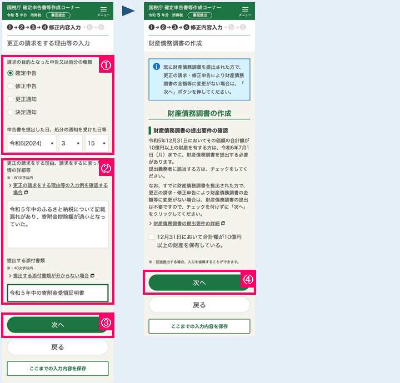Click 戻る button on the right screen

coord(199,305)
